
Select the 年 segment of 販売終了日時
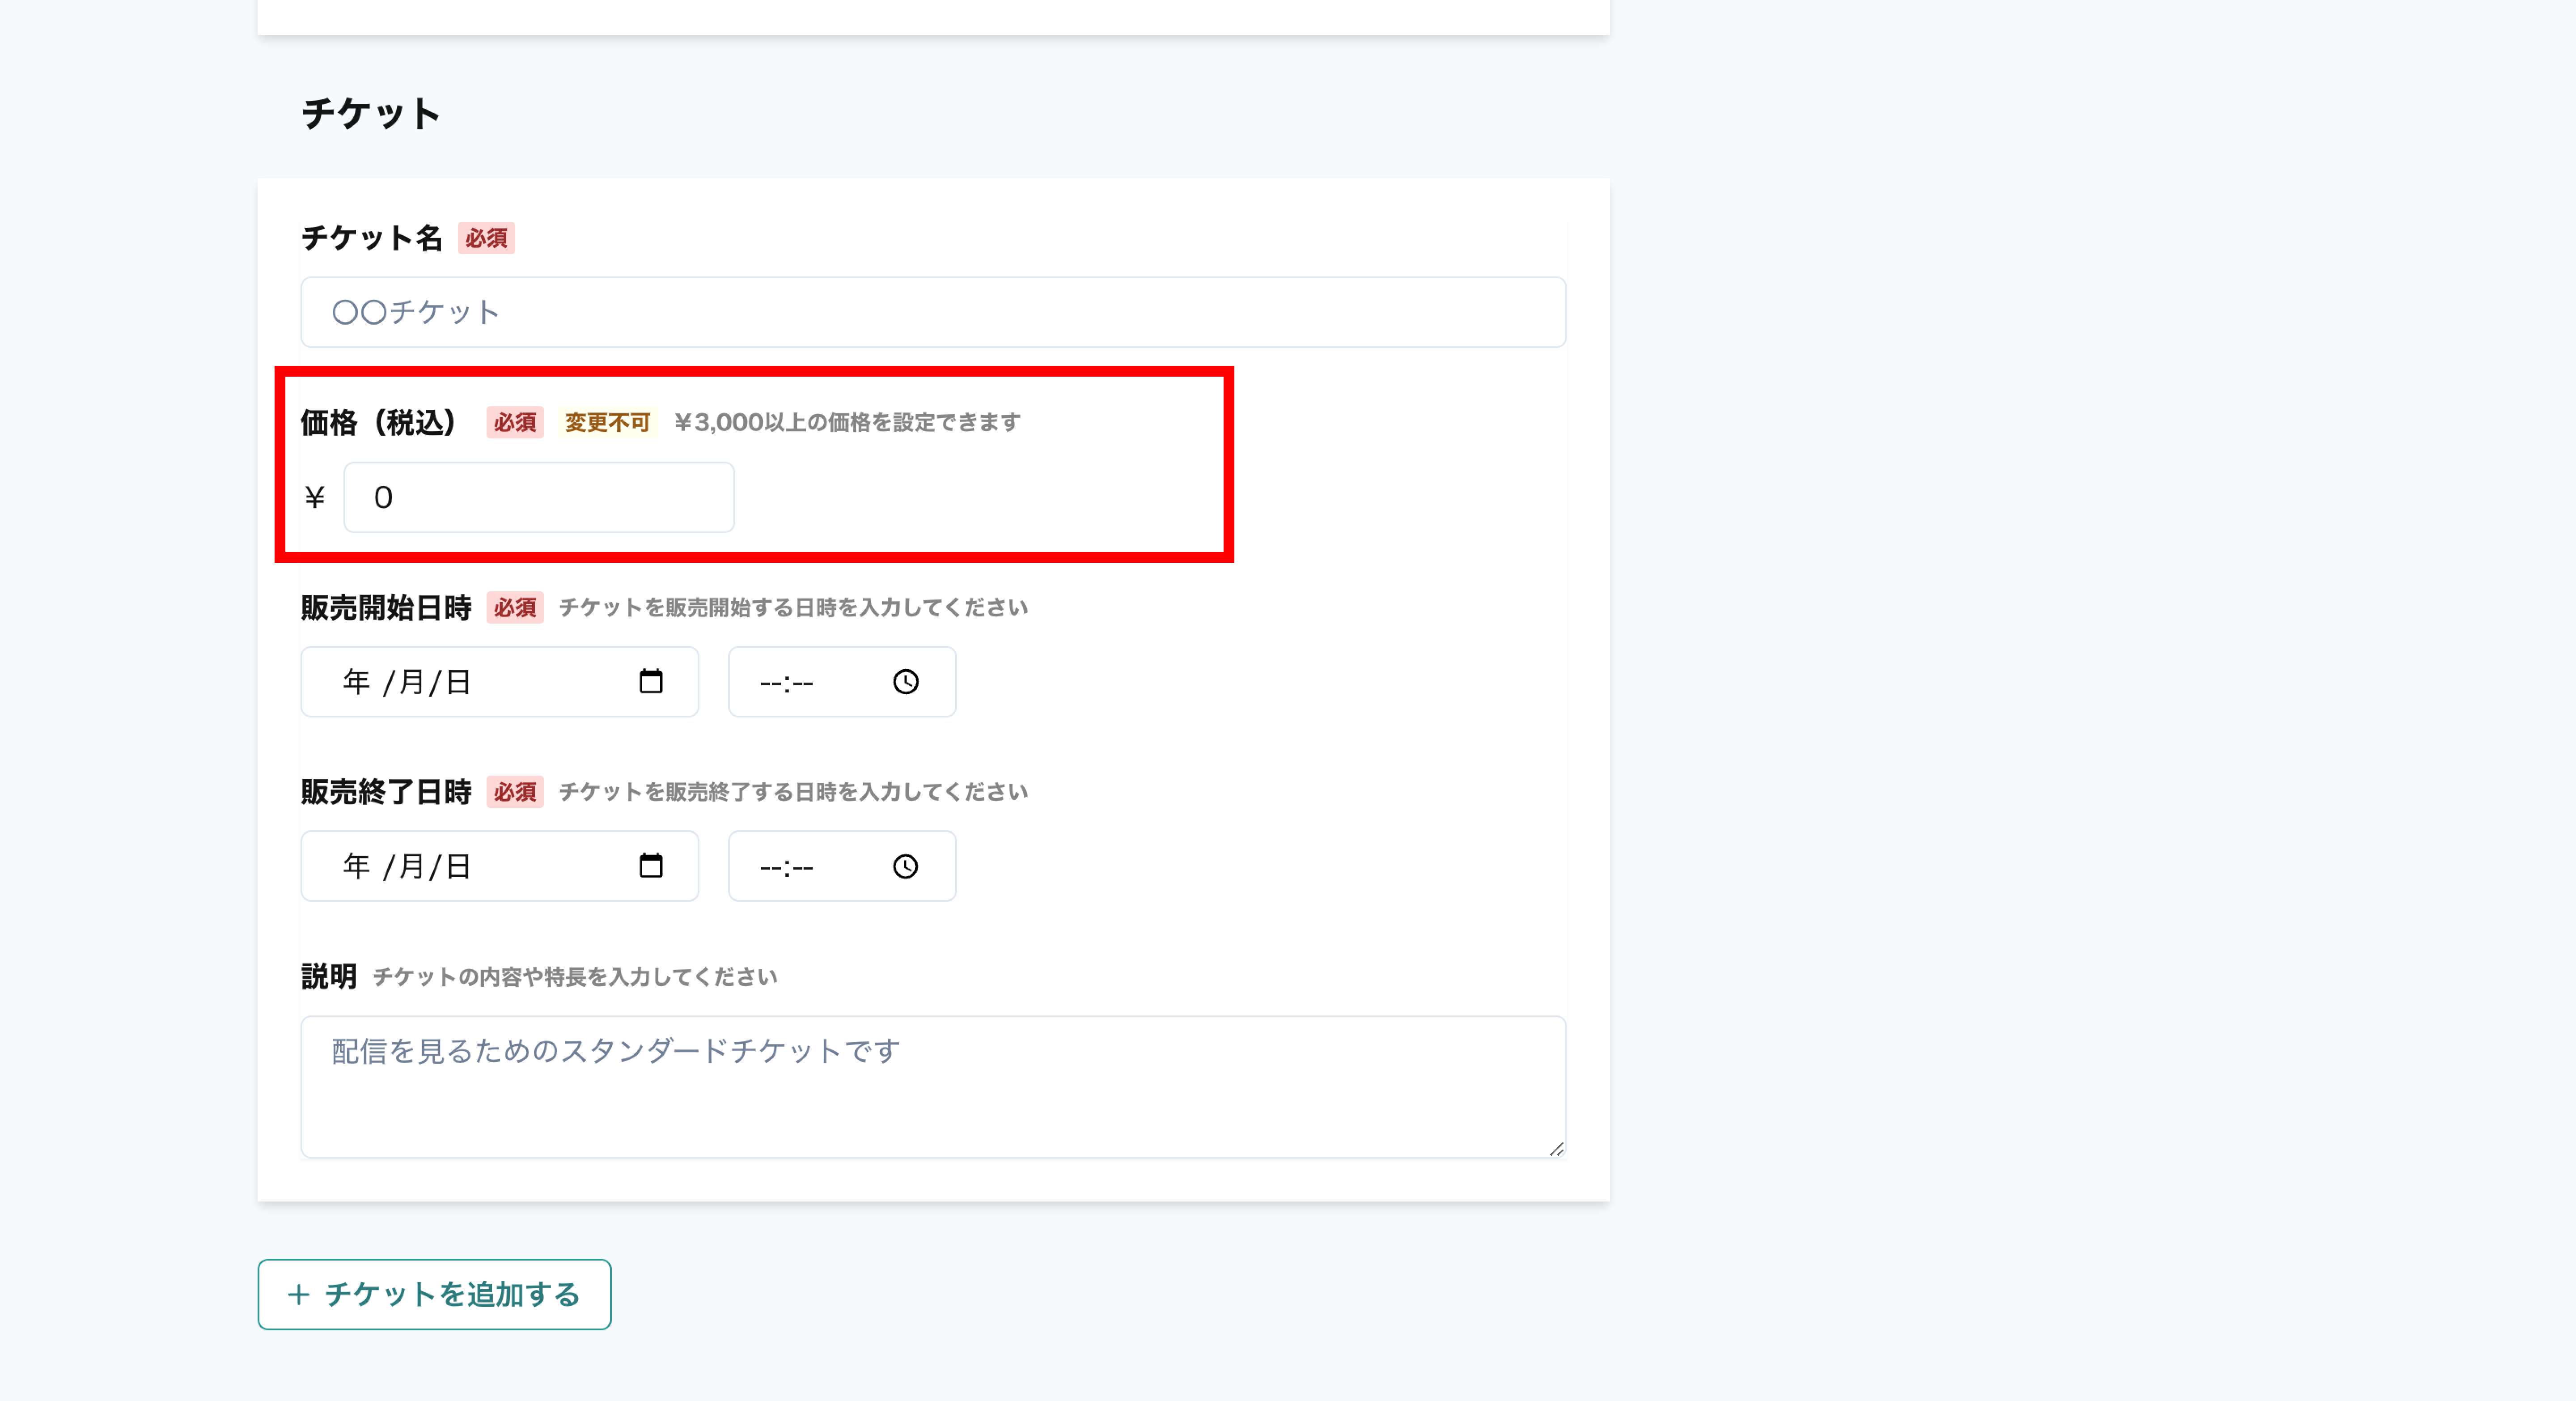pyautogui.click(x=356, y=866)
